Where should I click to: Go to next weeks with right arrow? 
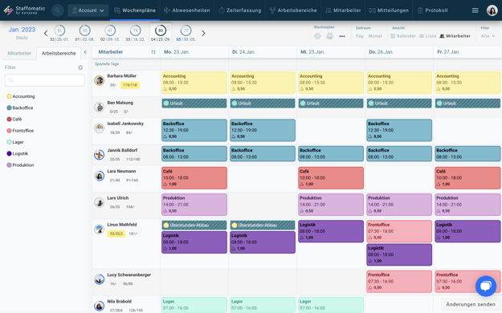point(203,33)
